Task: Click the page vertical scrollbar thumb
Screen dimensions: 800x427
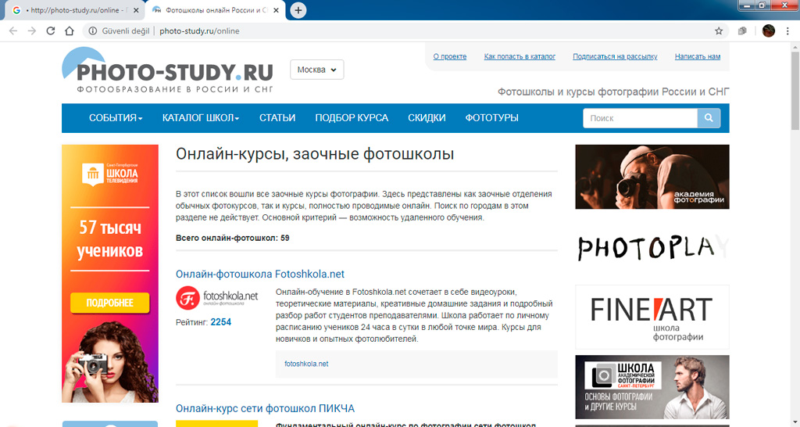Action: (x=795, y=91)
